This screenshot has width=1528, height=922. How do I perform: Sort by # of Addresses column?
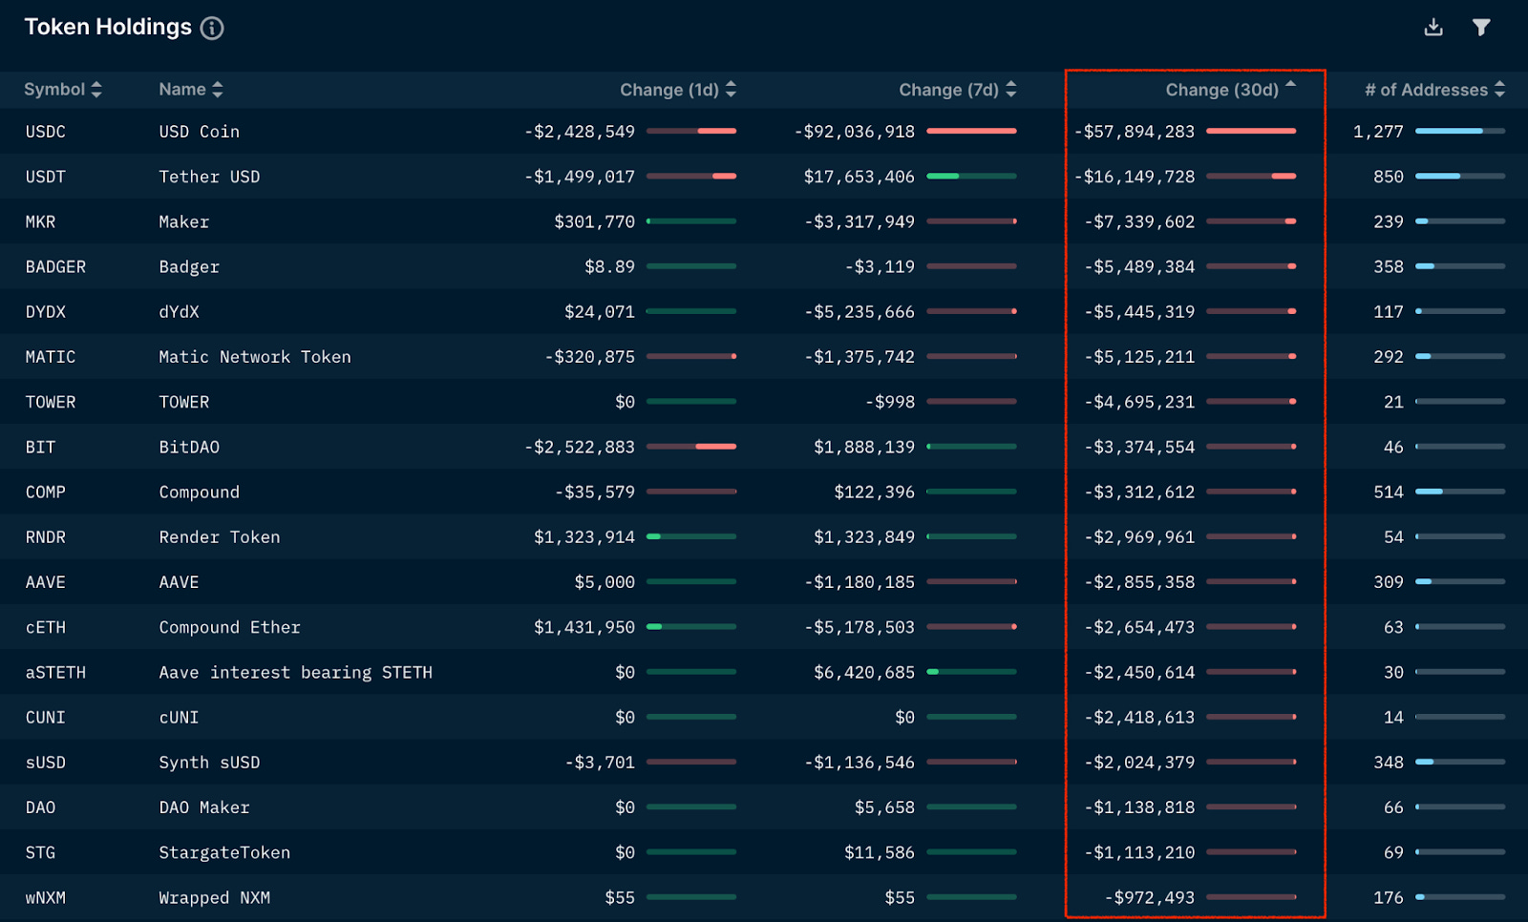1435,90
